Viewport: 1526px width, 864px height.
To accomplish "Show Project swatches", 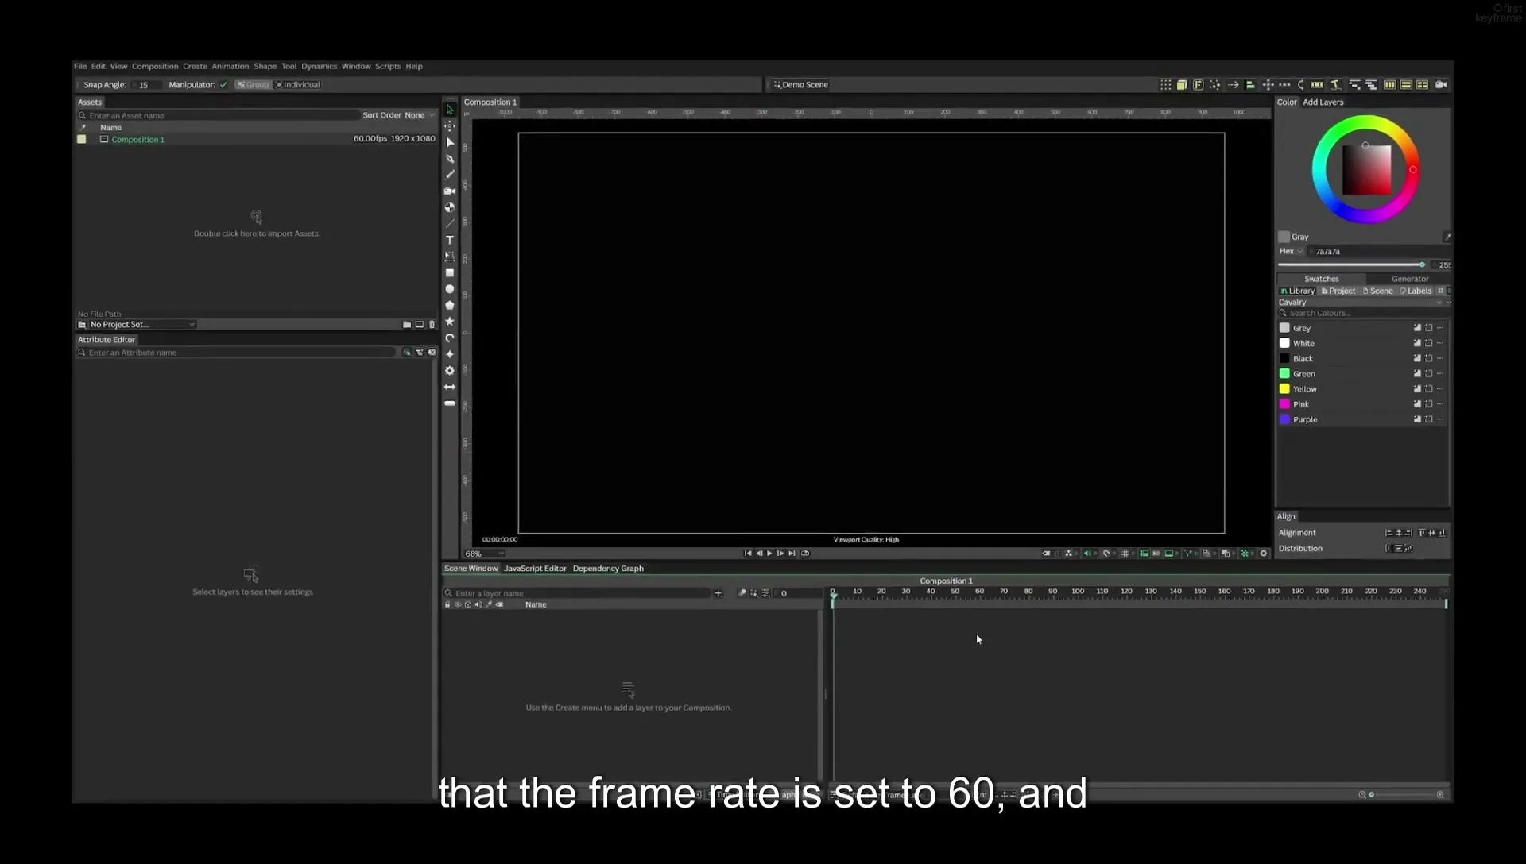I will [x=1338, y=291].
